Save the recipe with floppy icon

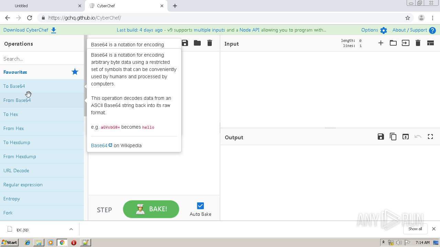pos(185,43)
